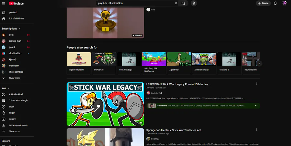Open the Spongebob x Stick War Tentacles Art title

pyautogui.click(x=173, y=130)
